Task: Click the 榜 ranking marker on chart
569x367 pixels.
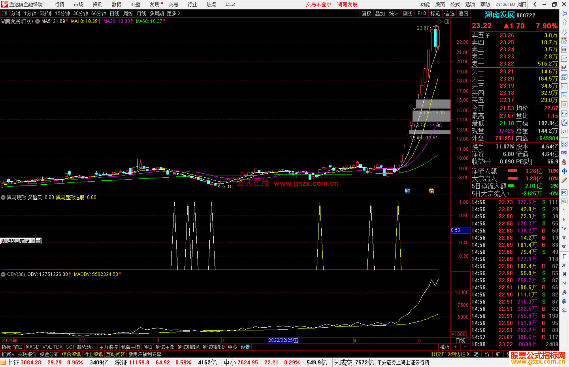Action: click(x=431, y=191)
